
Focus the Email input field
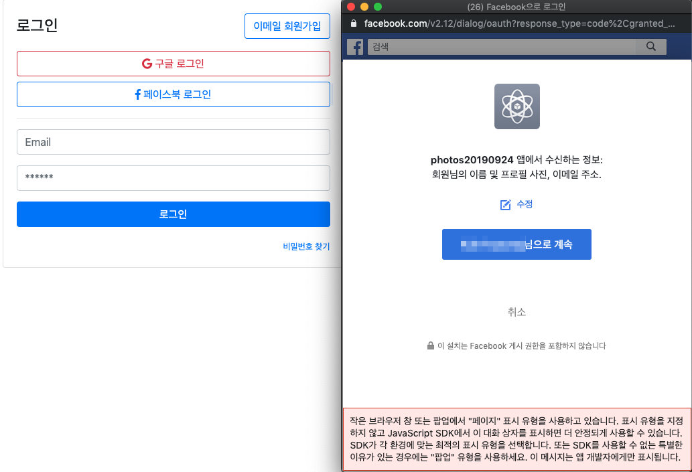[x=174, y=142]
